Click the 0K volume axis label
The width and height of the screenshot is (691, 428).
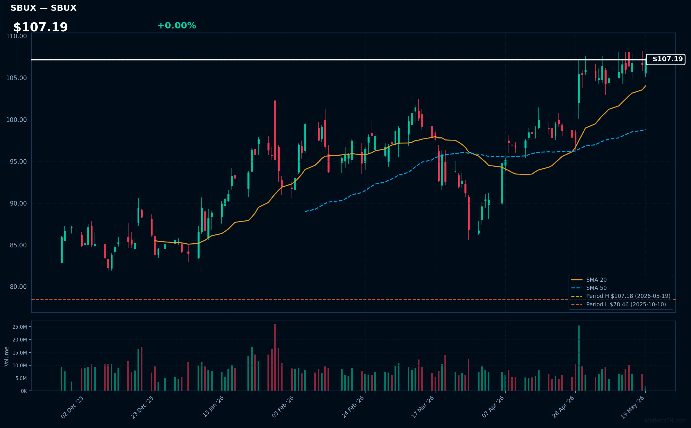coord(24,391)
